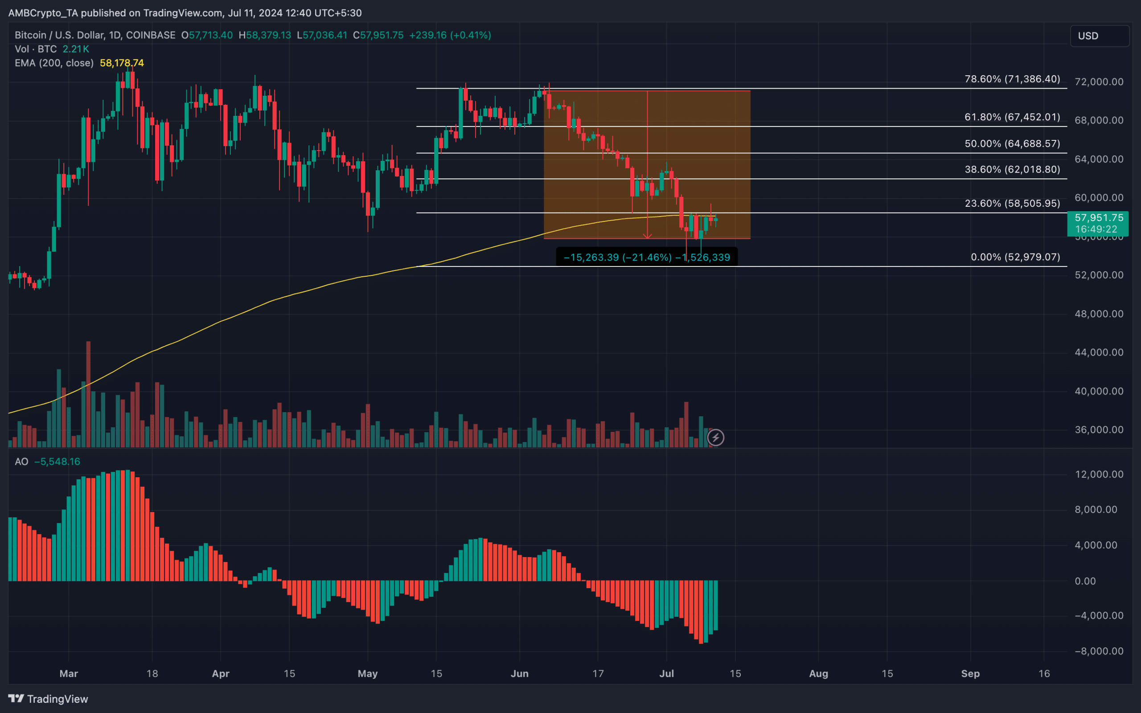The height and width of the screenshot is (713, 1141).
Task: Click the Mar label on the time axis
Action: click(x=69, y=673)
